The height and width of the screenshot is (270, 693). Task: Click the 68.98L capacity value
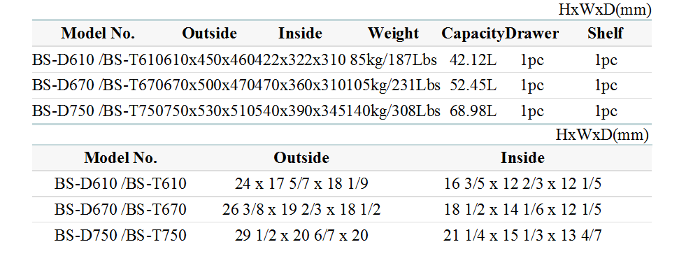pyautogui.click(x=473, y=111)
